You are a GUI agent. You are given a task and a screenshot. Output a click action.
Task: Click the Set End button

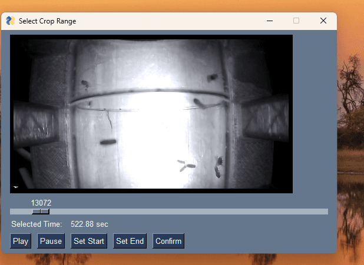tap(130, 241)
